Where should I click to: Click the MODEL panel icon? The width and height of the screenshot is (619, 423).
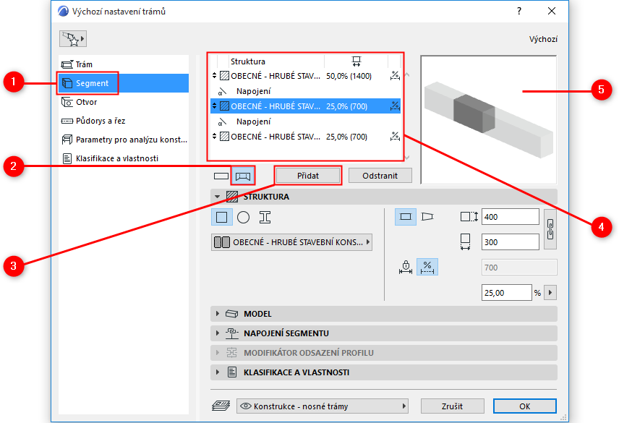(231, 314)
